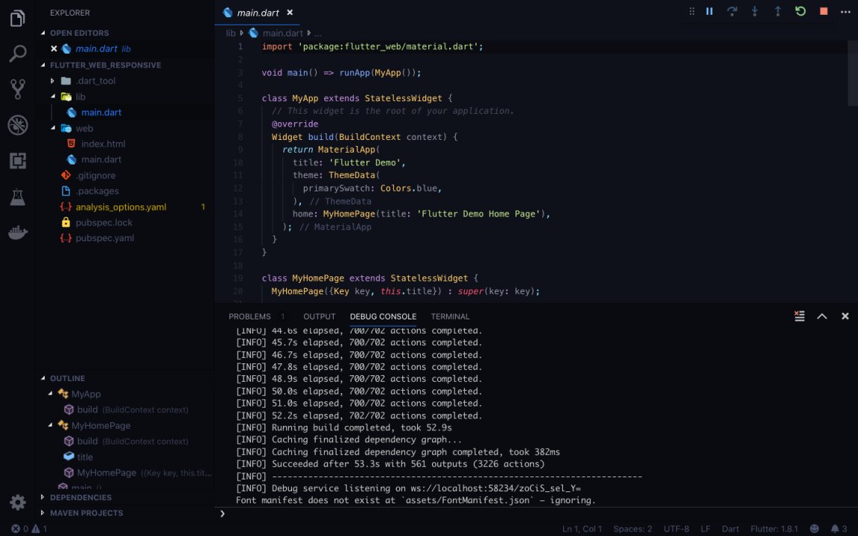This screenshot has height=536, width=858.
Task: Restart the debug session
Action: pos(799,11)
